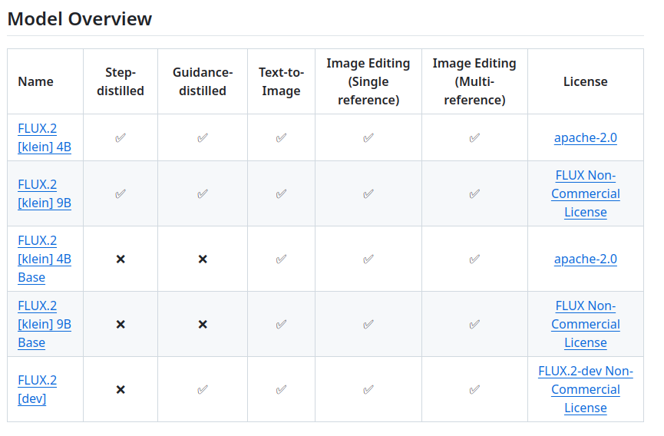Click Guidance-distilled checkmark for klein 9B

click(x=203, y=193)
